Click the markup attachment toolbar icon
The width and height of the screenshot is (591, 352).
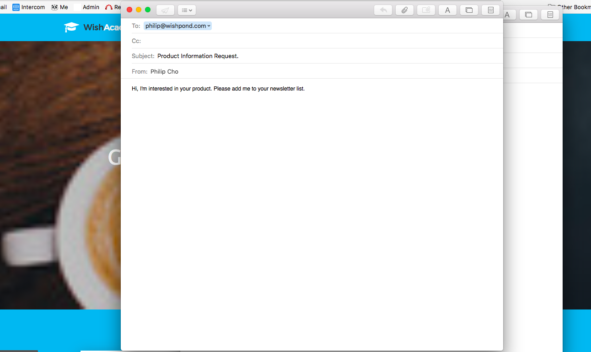[426, 10]
